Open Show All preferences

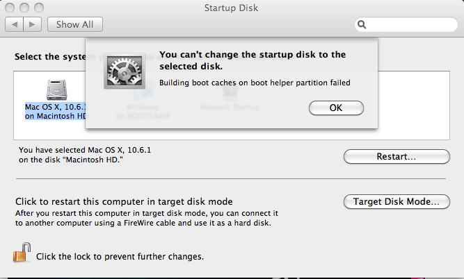click(75, 24)
